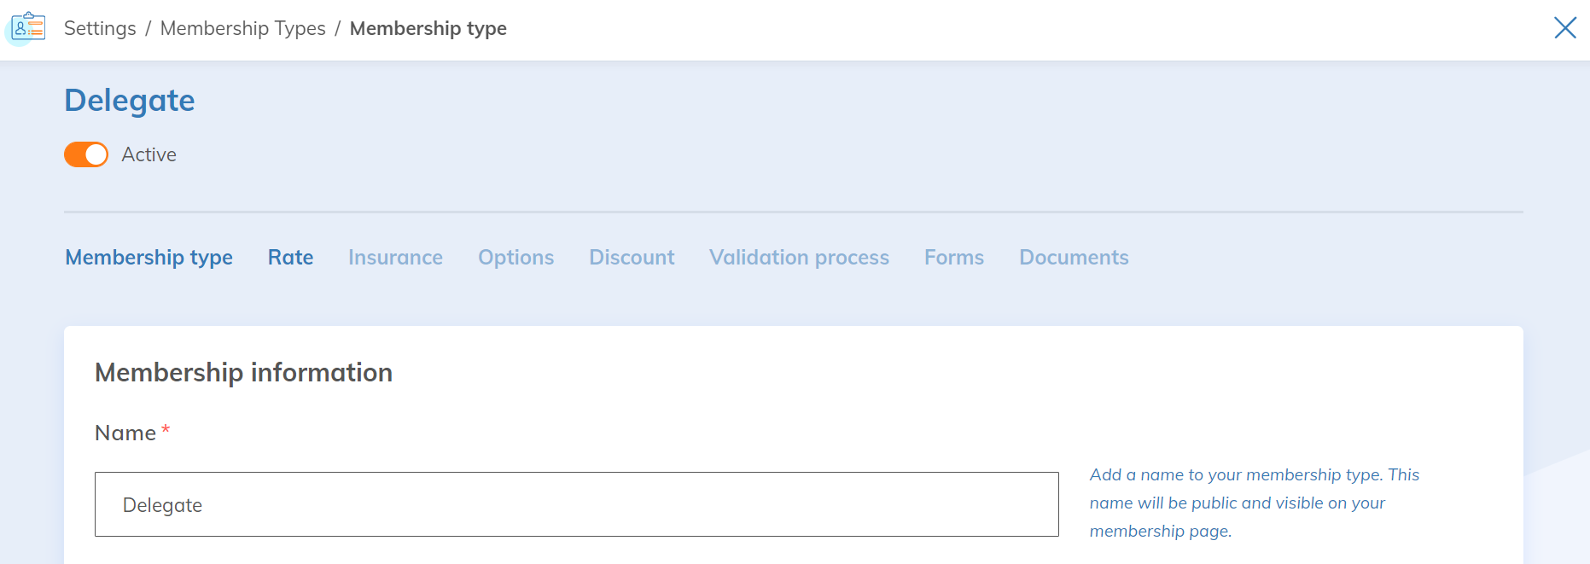Click the 'Membership information' section heading

244,373
